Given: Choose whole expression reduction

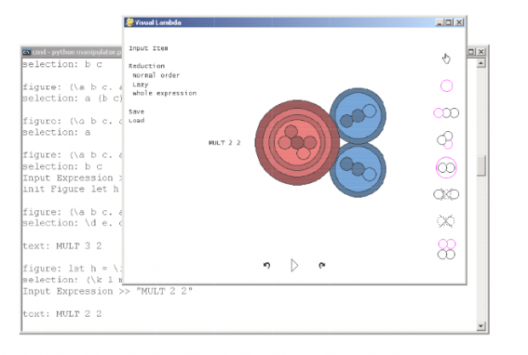Looking at the screenshot, I should point(164,93).
